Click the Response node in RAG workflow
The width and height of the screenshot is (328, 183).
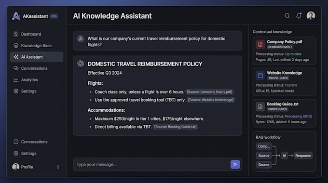coord(303,156)
